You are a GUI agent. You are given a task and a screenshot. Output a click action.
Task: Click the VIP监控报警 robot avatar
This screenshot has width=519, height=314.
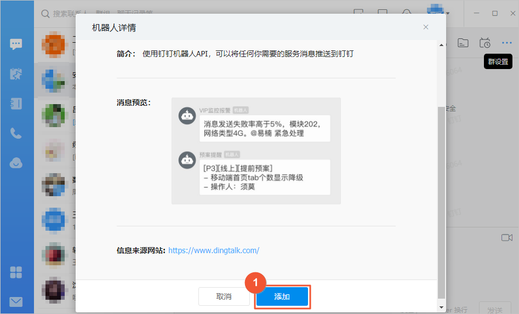[187, 116]
